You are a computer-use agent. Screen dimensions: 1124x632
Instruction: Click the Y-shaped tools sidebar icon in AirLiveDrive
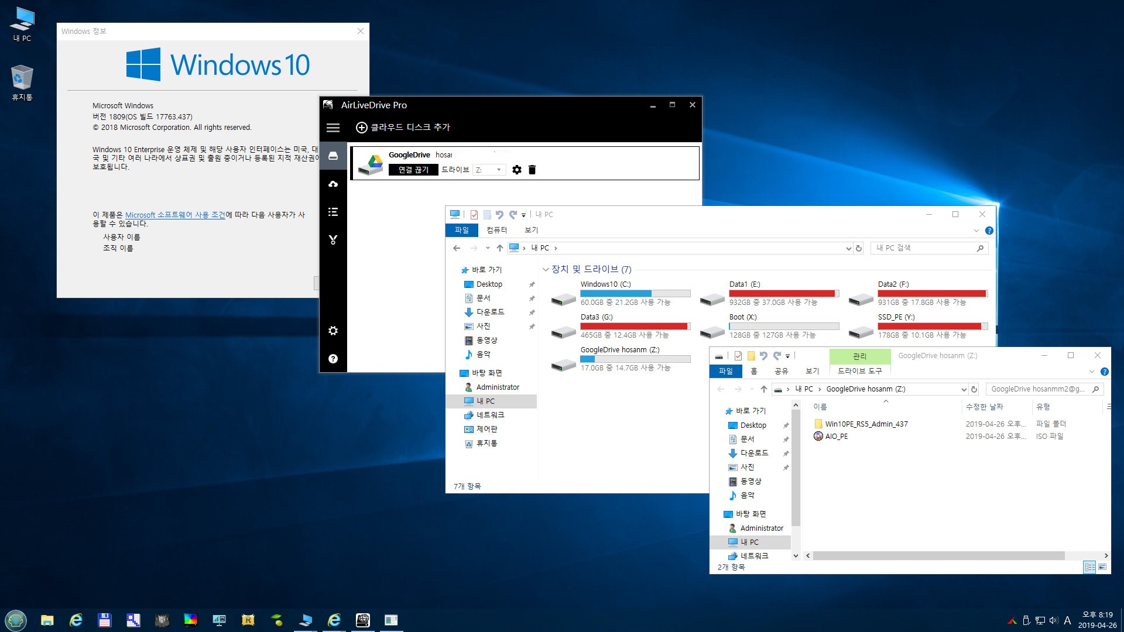pos(333,240)
